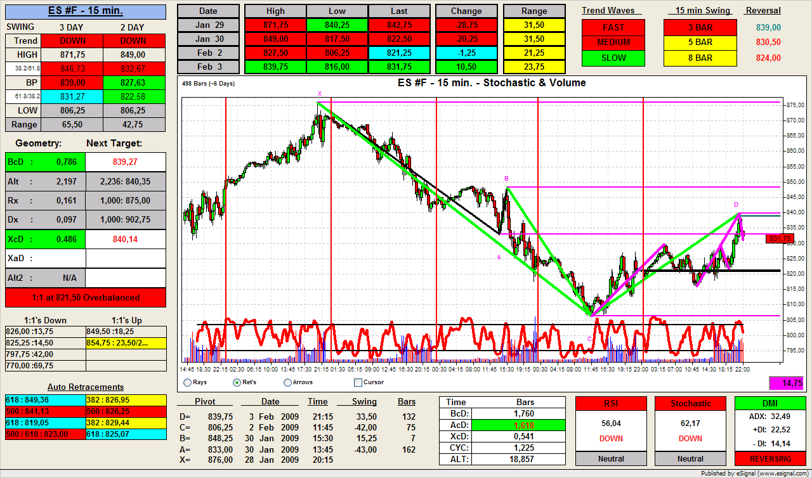812x478 pixels.
Task: Click the Stochastic panel header
Action: [690, 403]
